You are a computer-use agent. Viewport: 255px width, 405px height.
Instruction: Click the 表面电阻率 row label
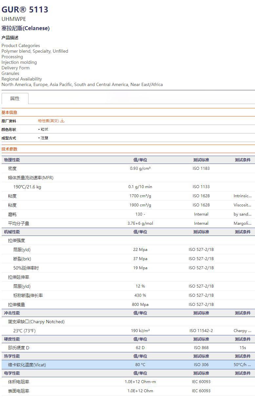(19, 391)
